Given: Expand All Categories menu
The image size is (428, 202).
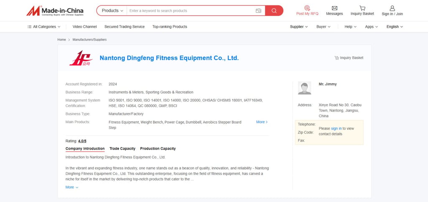Looking at the screenshot, I should click(x=44, y=27).
